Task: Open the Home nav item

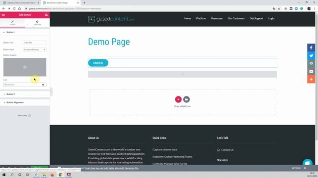Action: click(x=188, y=18)
